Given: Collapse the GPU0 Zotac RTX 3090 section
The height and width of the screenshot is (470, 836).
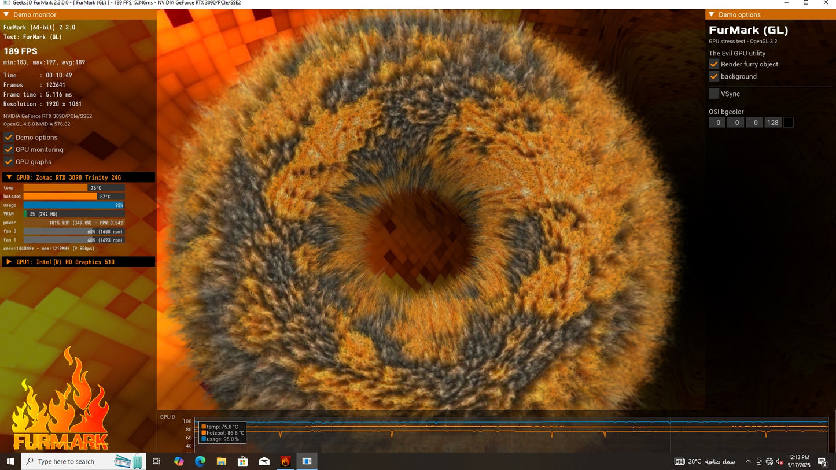Looking at the screenshot, I should click(9, 177).
